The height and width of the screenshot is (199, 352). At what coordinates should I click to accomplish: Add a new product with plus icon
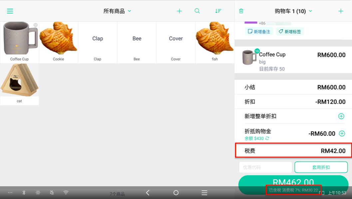[179, 11]
